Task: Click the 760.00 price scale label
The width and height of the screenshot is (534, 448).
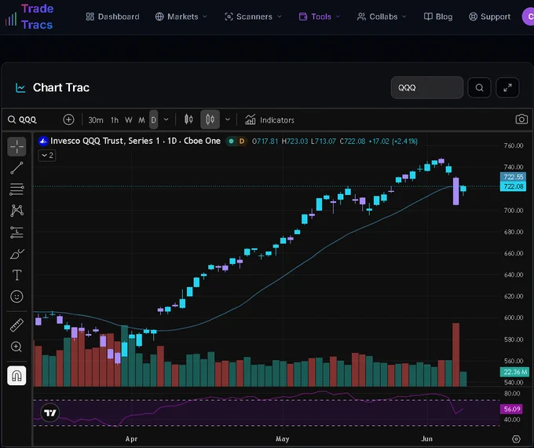Action: (x=514, y=145)
